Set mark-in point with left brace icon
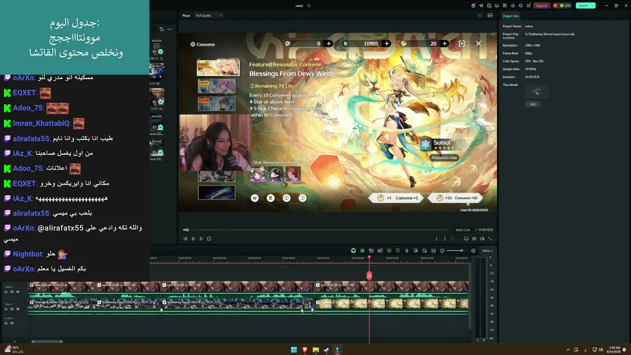The width and height of the screenshot is (631, 355). click(437, 239)
